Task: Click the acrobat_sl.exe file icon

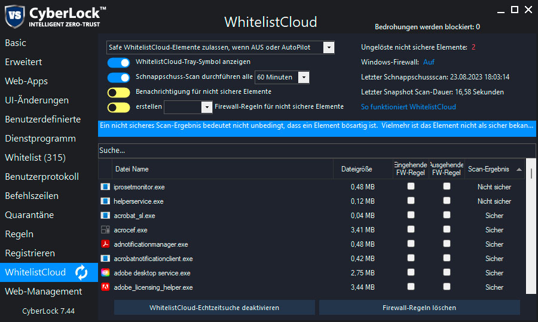Action: pyautogui.click(x=105, y=216)
